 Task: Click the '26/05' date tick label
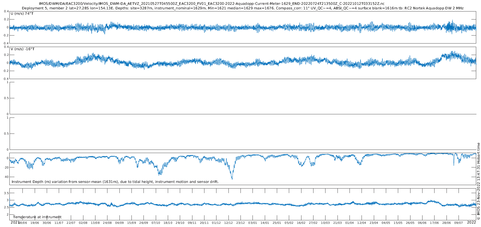point(410,223)
